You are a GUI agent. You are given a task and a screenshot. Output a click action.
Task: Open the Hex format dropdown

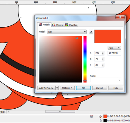(x=114, y=48)
